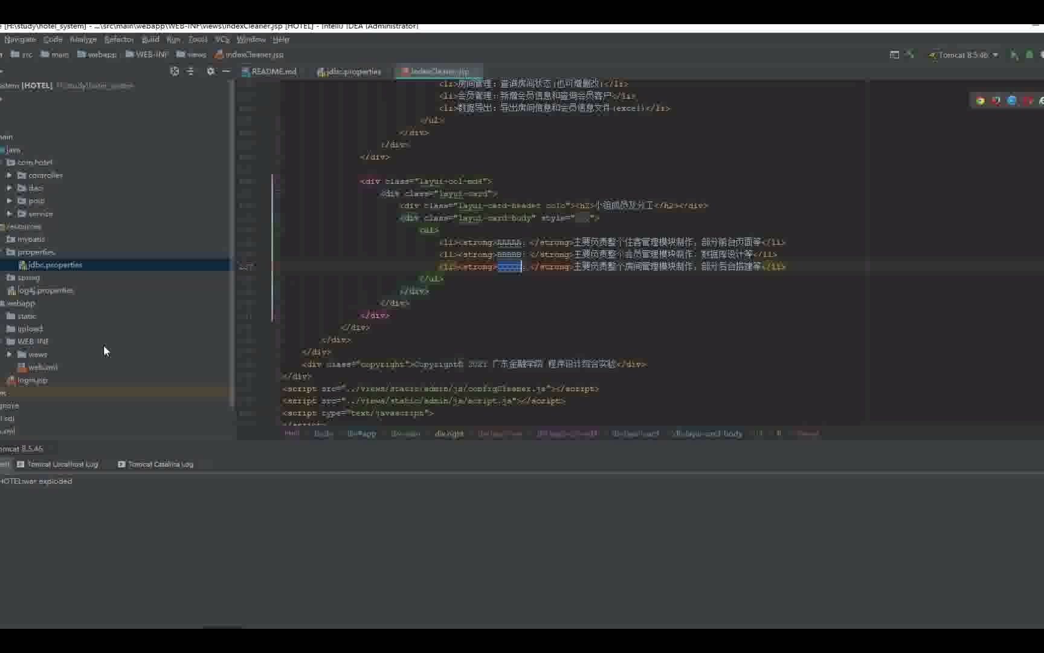Screen dimensions: 1044x653
Task: Open page in Chrome browser icon
Action: point(981,101)
